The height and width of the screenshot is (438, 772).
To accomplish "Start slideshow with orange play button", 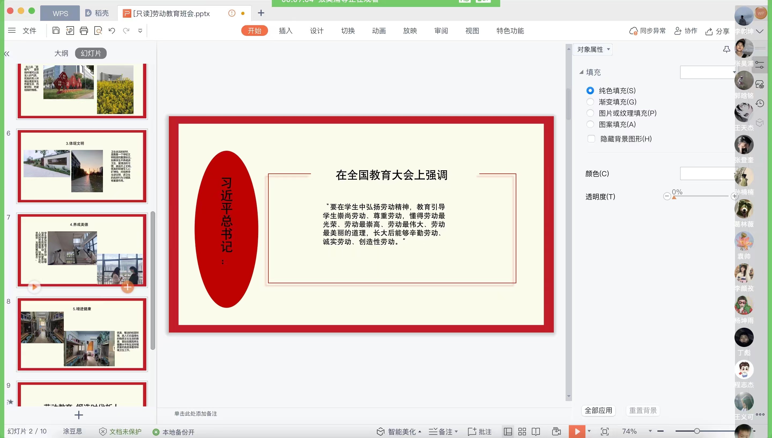I will tap(577, 431).
